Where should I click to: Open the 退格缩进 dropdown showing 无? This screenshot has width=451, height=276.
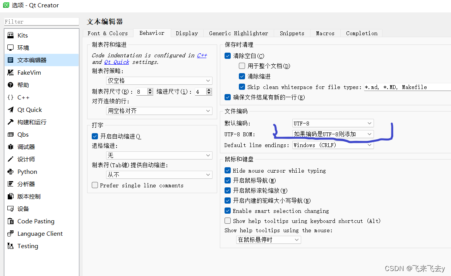click(x=159, y=155)
